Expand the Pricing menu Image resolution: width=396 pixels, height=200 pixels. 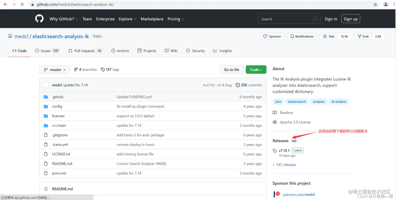click(x=176, y=19)
